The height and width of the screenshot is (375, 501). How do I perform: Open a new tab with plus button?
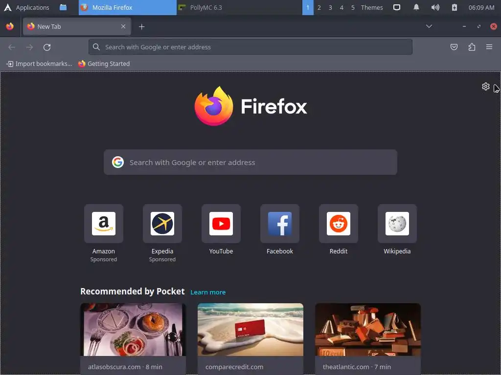point(141,27)
